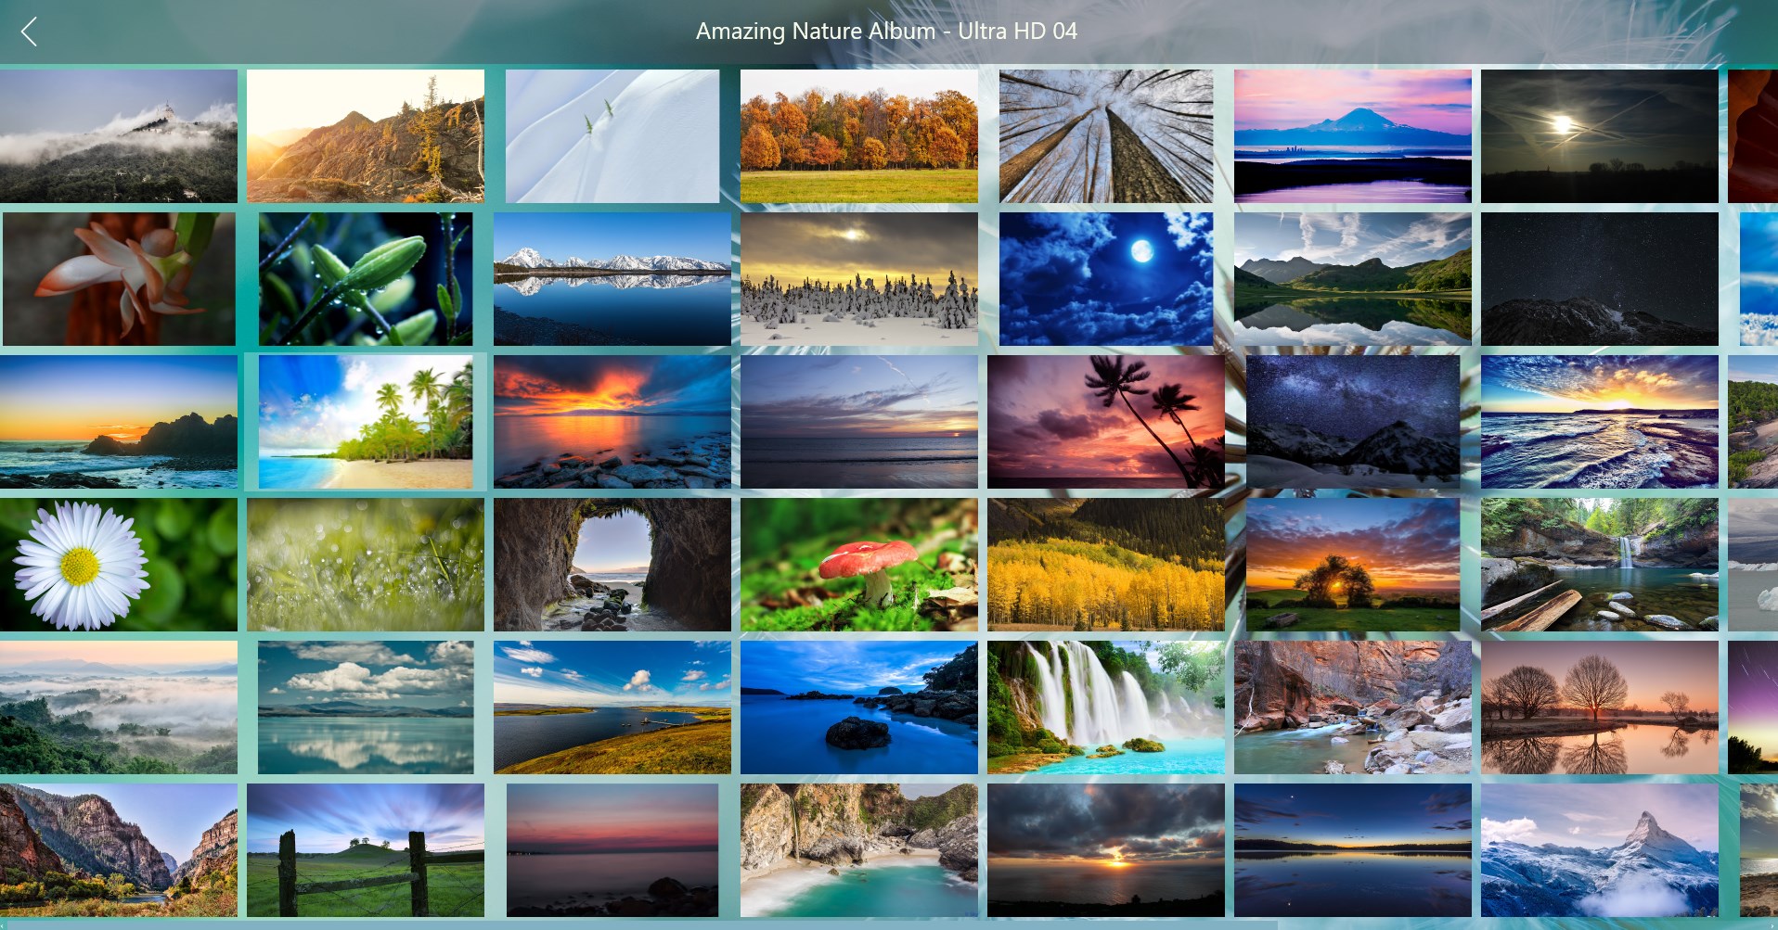Open the yellow aspen forest hillside image
Screen dimensions: 1778x930
(1106, 565)
